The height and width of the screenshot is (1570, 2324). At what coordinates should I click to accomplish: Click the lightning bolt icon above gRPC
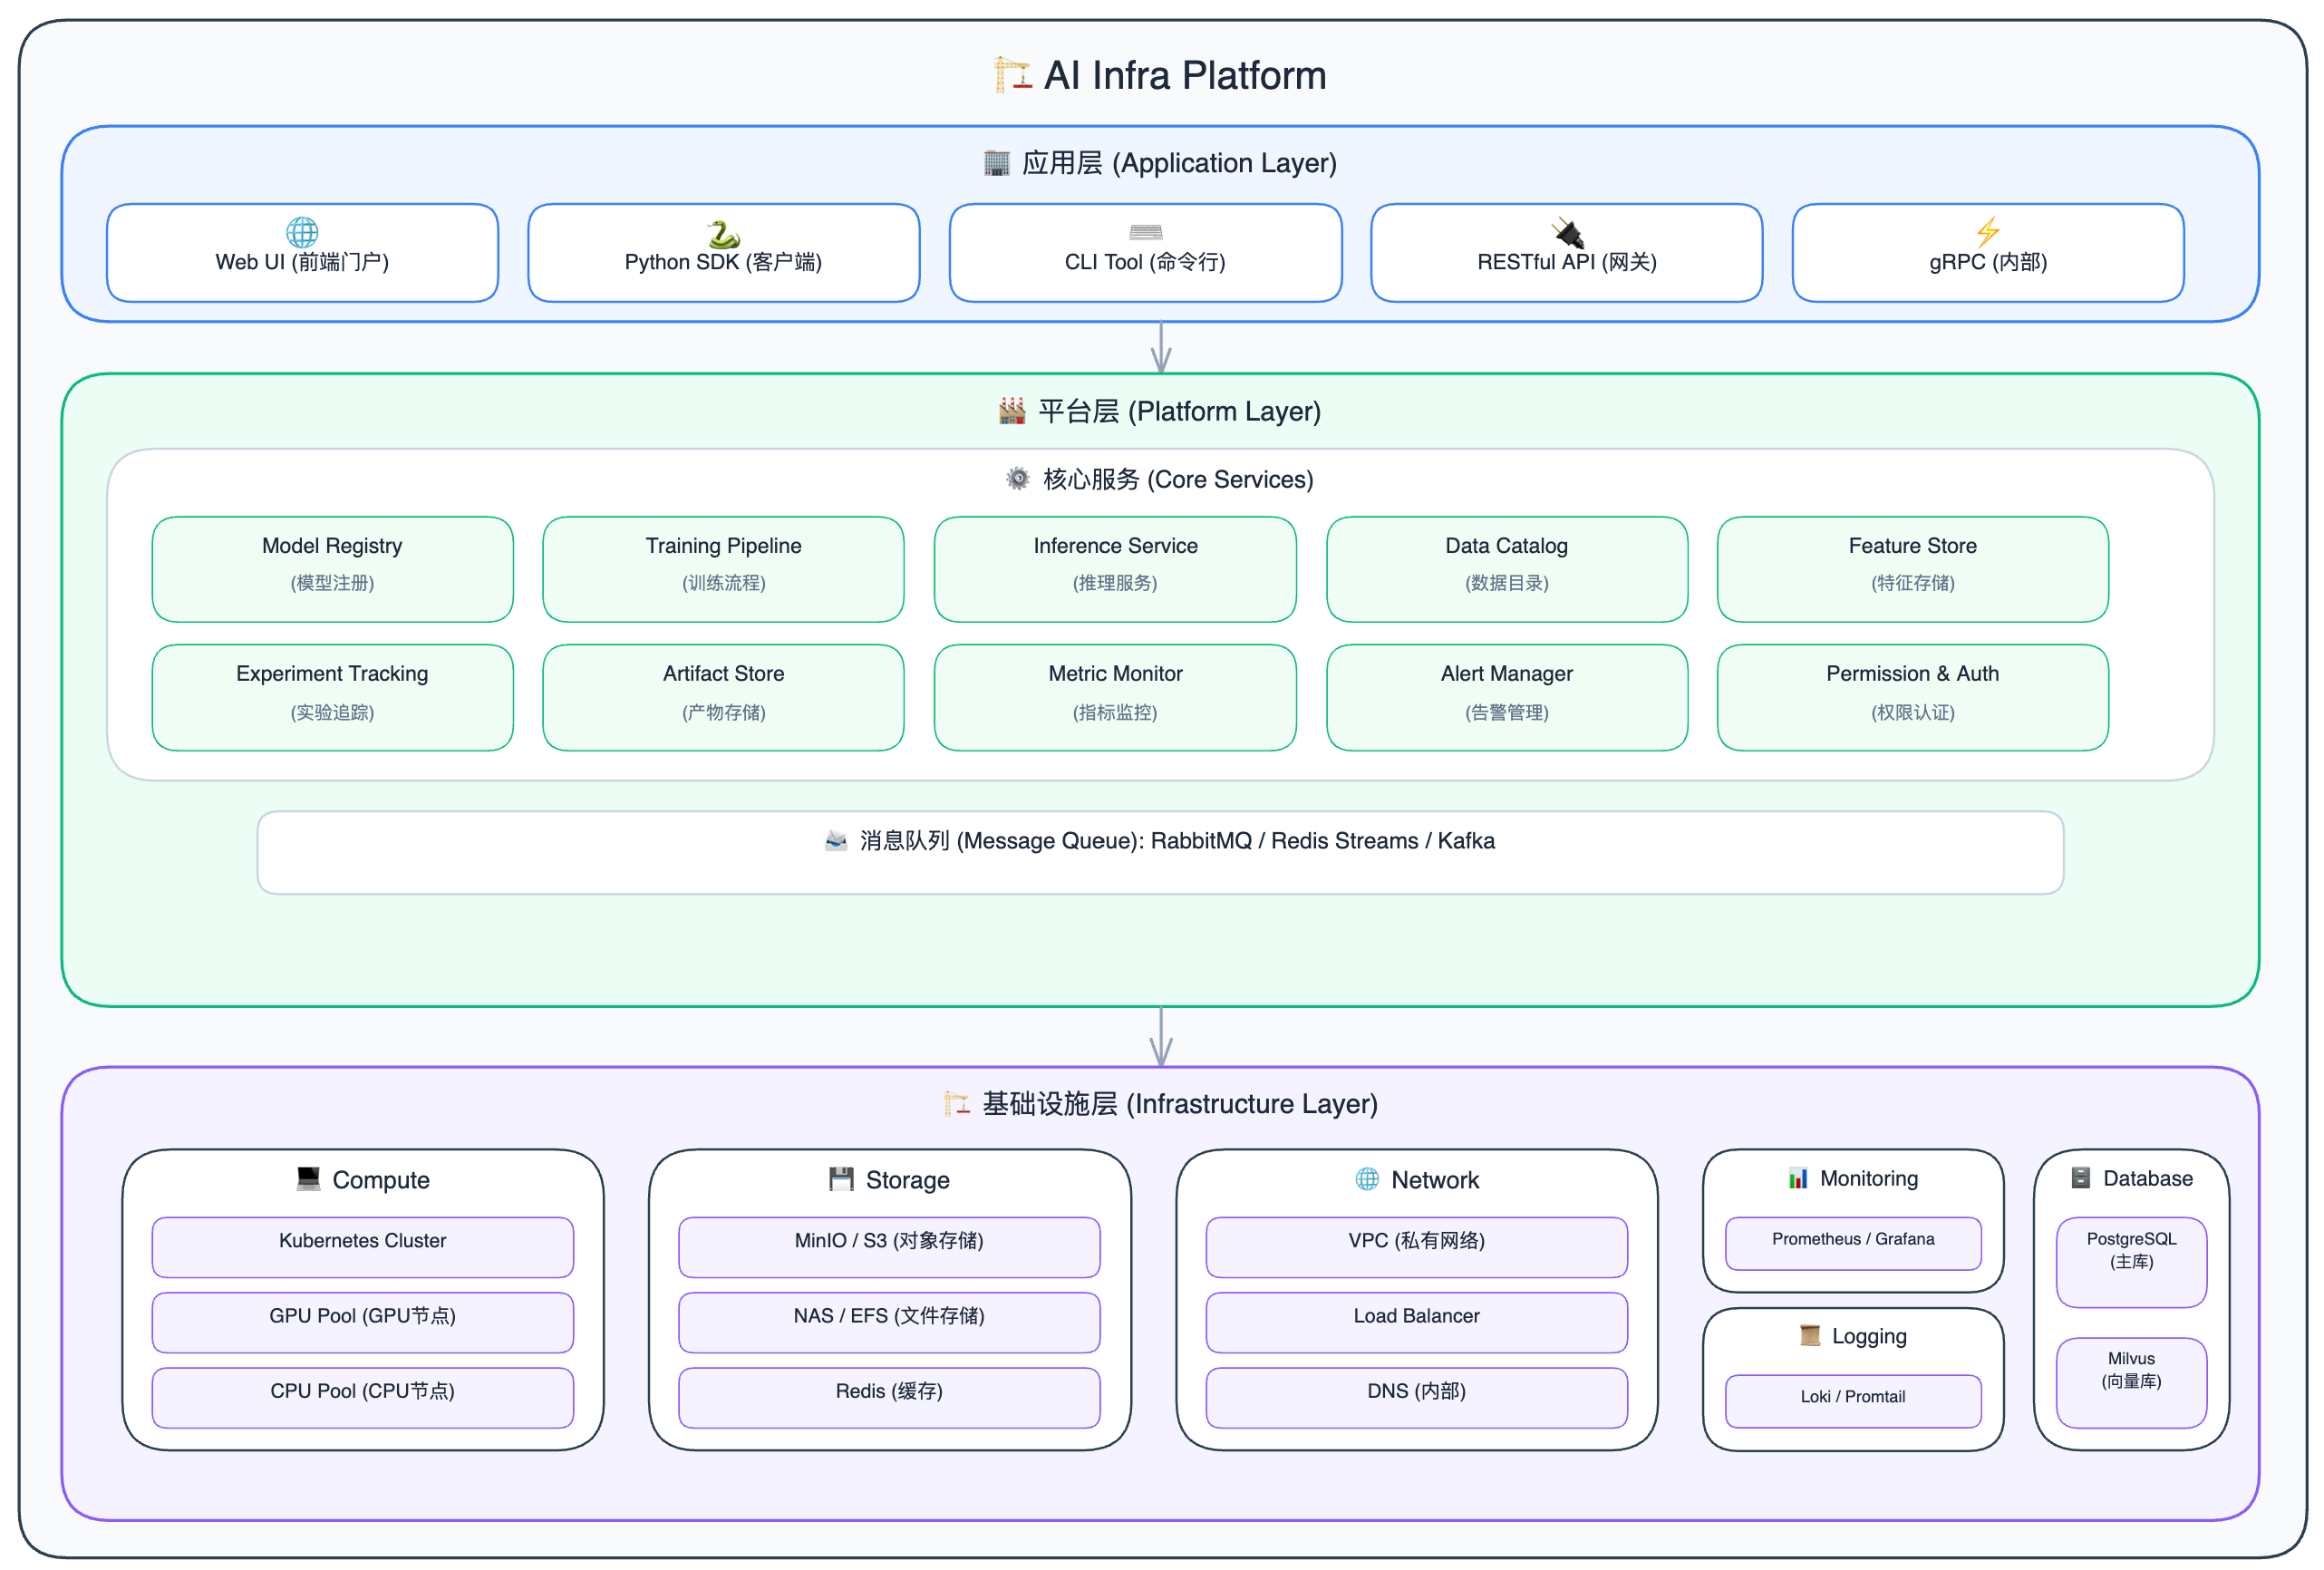[1987, 232]
